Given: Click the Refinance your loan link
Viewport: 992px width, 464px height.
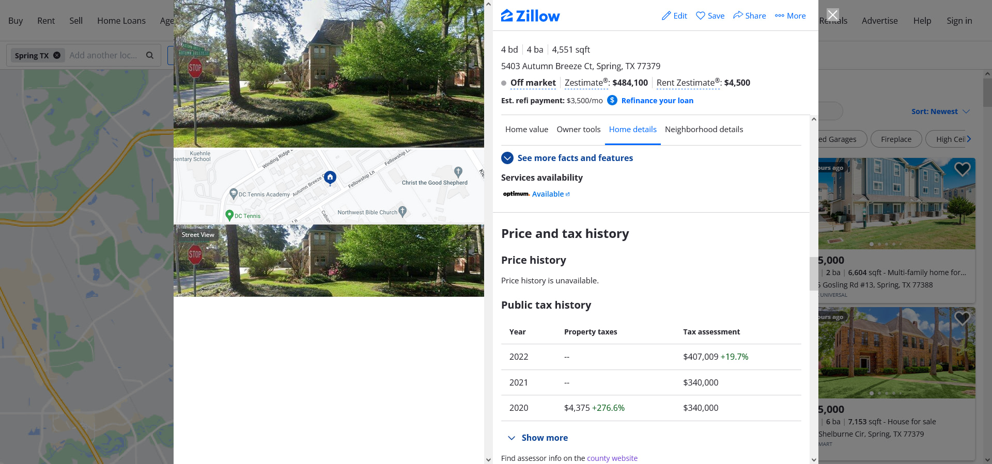Looking at the screenshot, I should tap(657, 101).
